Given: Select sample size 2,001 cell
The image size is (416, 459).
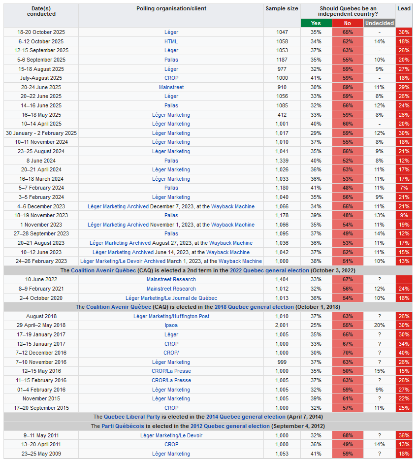Looking at the screenshot, I should click(x=282, y=325).
